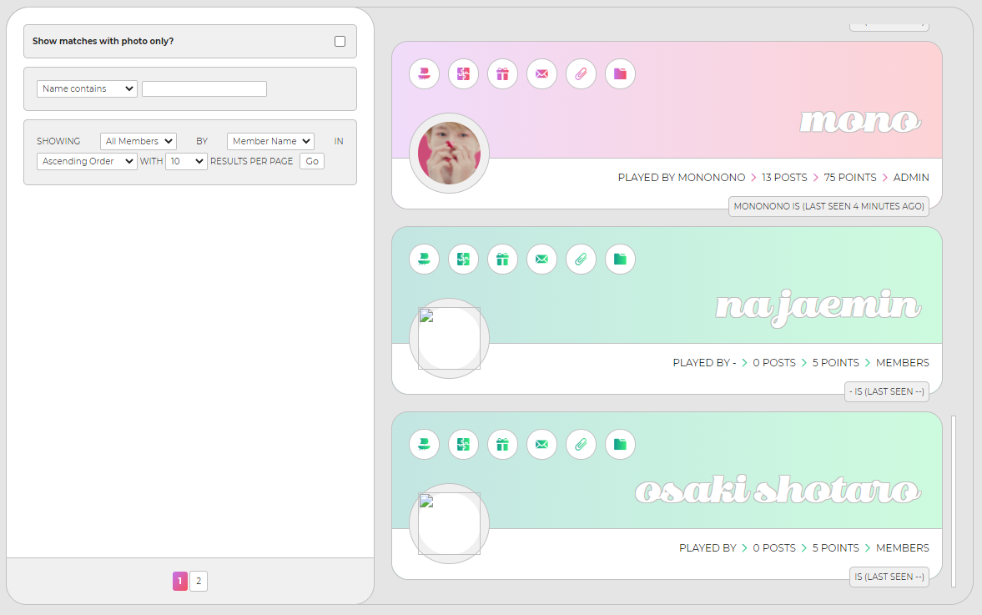
Task: Enable 'Show matches with photo only' checkbox
Action: point(340,42)
